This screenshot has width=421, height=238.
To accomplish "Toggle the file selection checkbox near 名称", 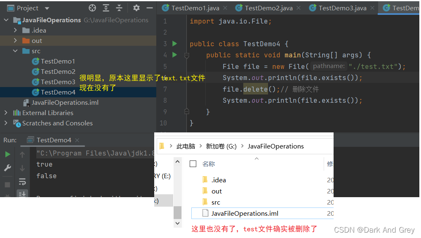I will tap(193, 163).
